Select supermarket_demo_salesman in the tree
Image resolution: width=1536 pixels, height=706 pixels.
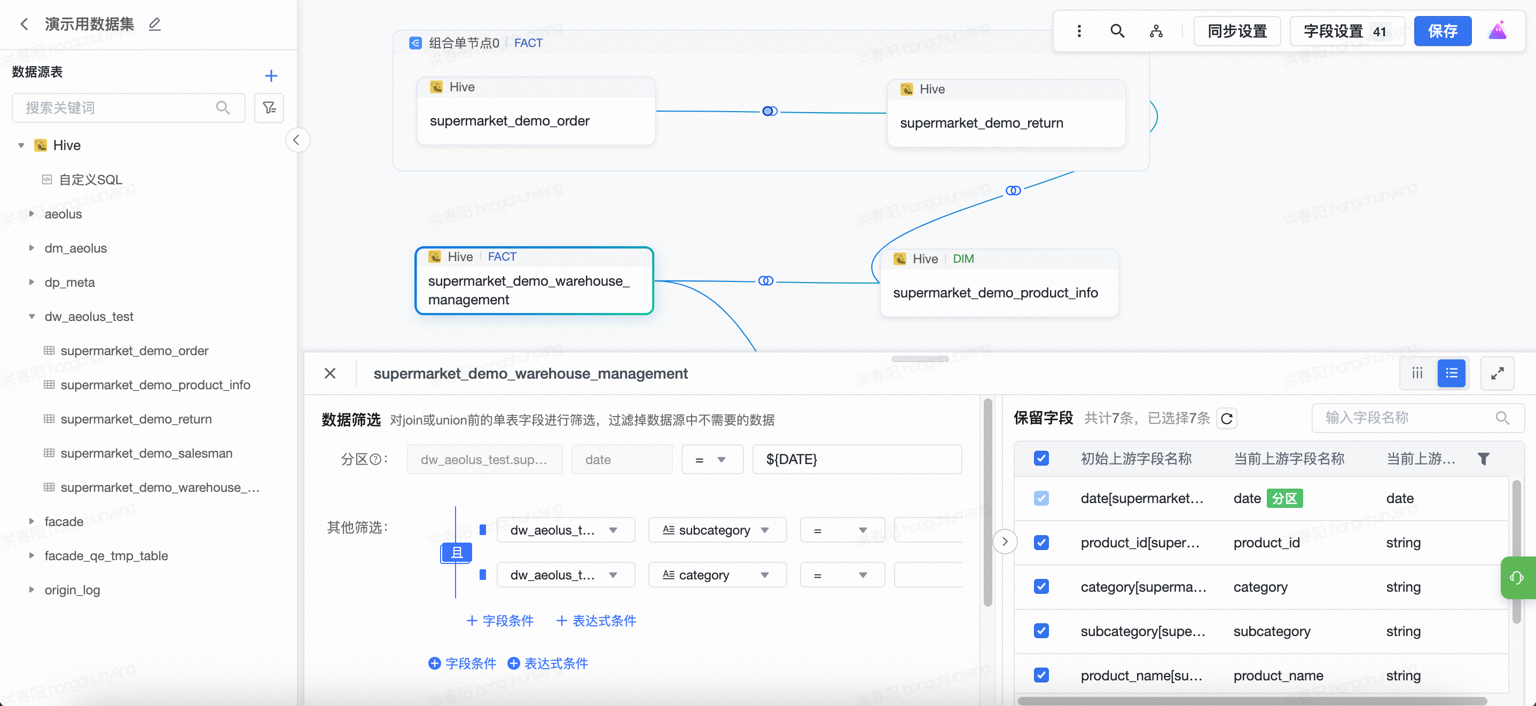tap(146, 453)
